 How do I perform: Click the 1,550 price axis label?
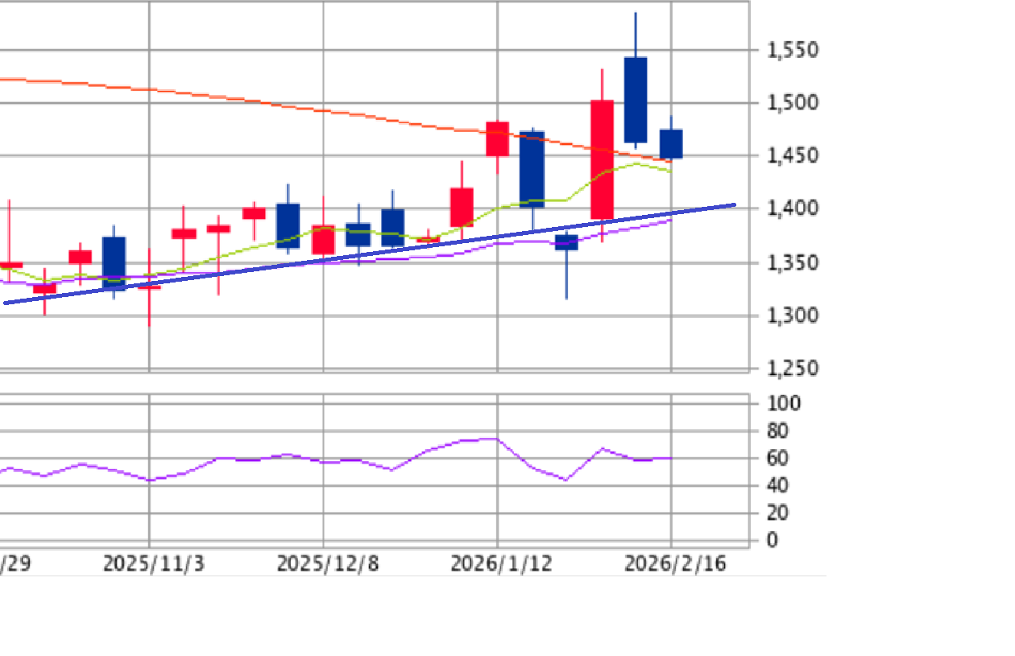pos(793,51)
